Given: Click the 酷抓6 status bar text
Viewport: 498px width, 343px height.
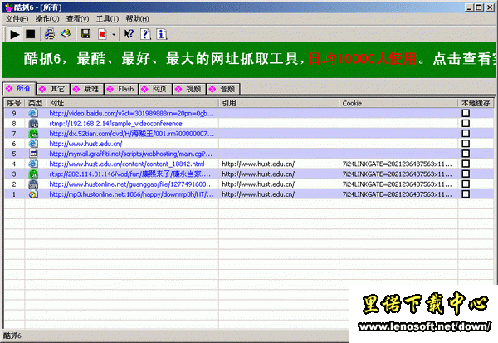Looking at the screenshot, I should pyautogui.click(x=12, y=336).
